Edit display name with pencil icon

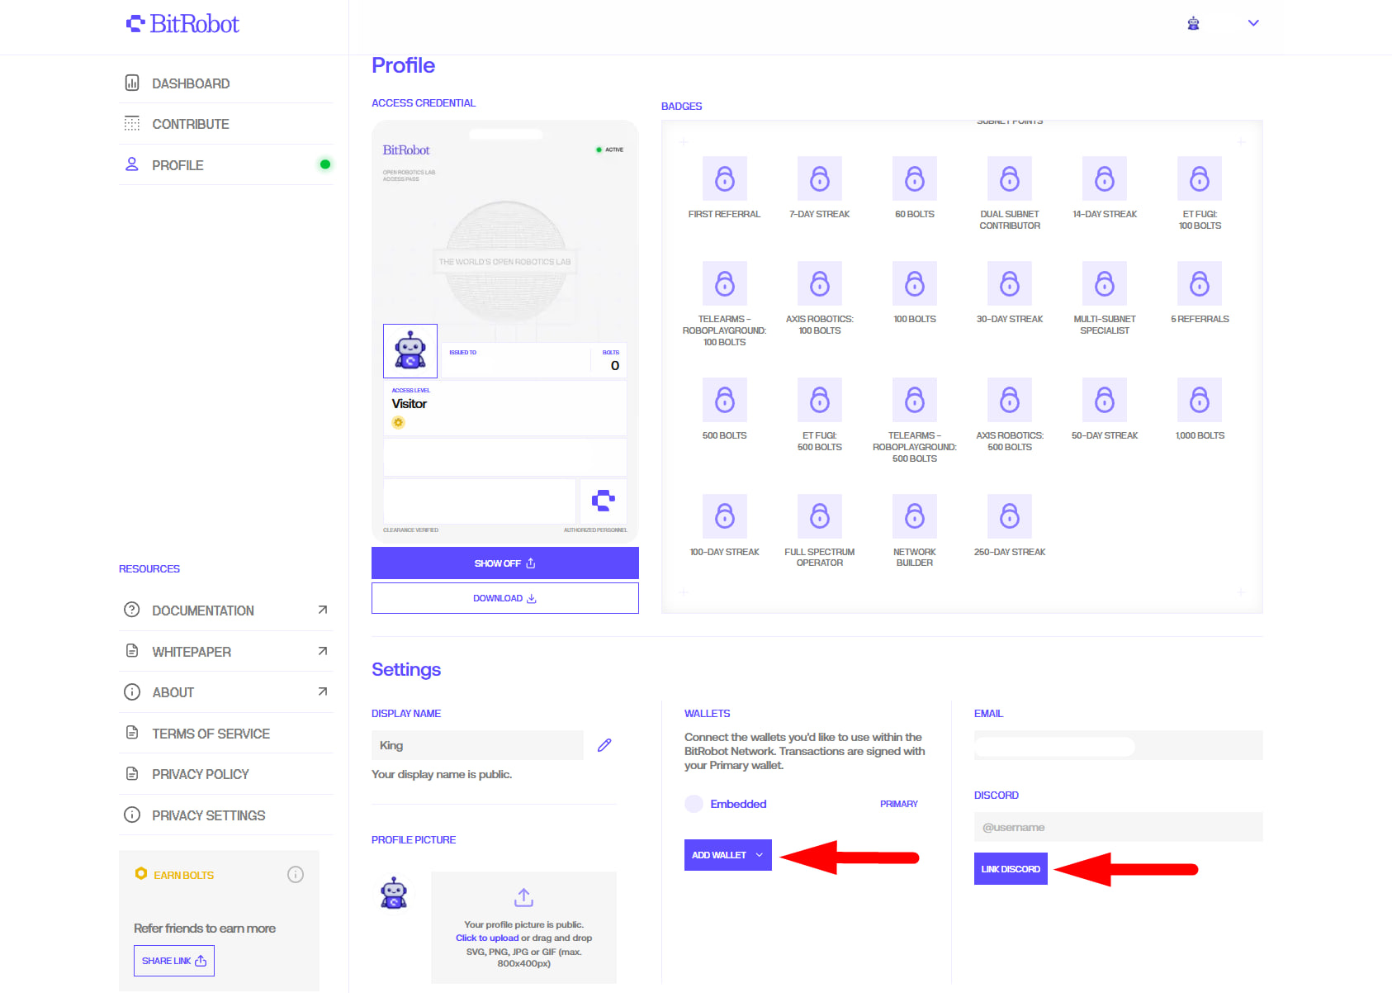click(604, 745)
